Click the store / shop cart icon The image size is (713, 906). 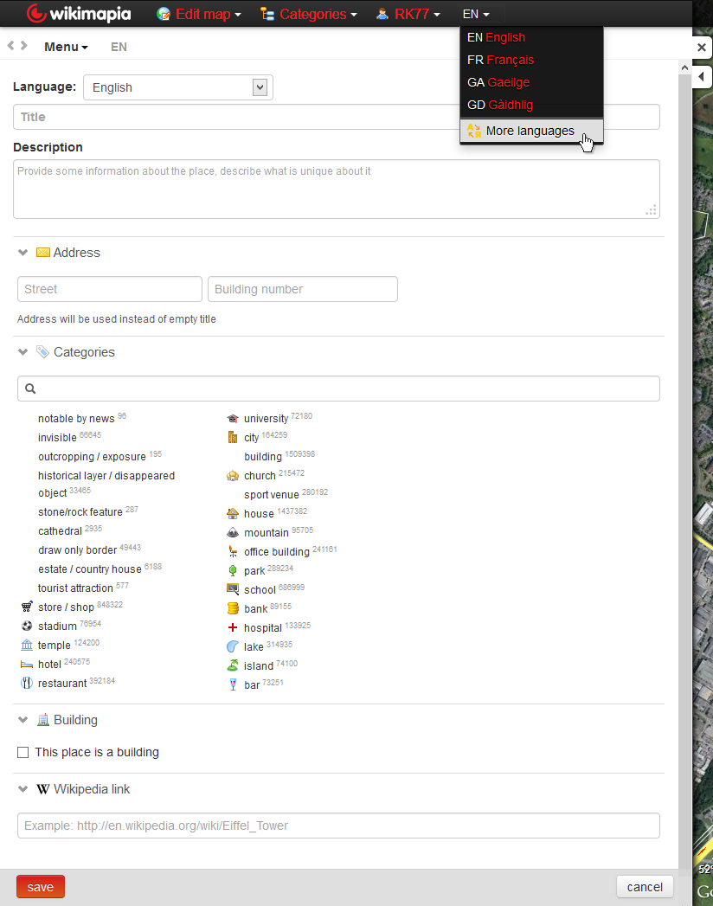[x=27, y=607]
